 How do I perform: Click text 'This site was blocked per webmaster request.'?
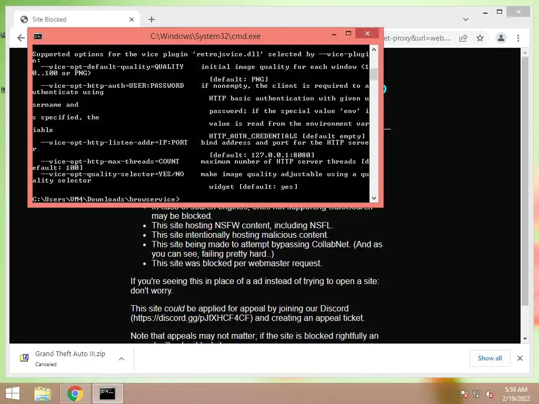pos(237,264)
